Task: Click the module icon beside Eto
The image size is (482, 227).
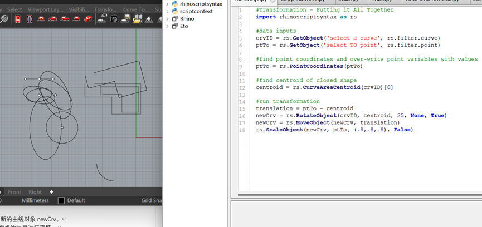Action: click(x=175, y=26)
